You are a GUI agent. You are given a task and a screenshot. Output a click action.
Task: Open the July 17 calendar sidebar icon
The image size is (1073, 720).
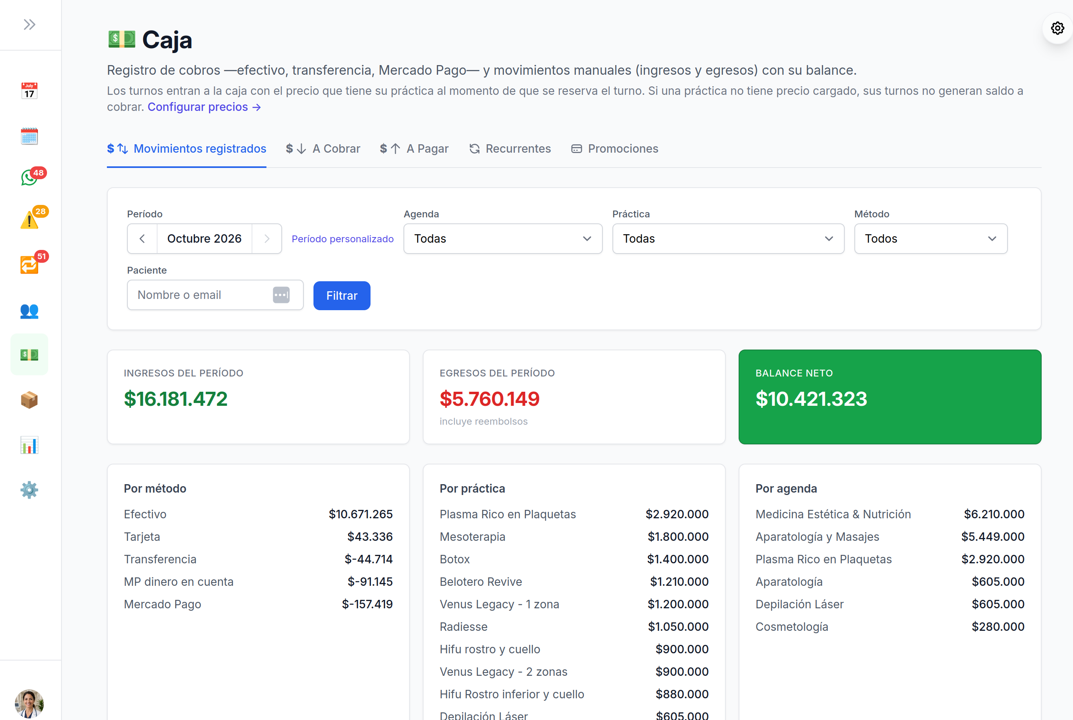pos(29,90)
